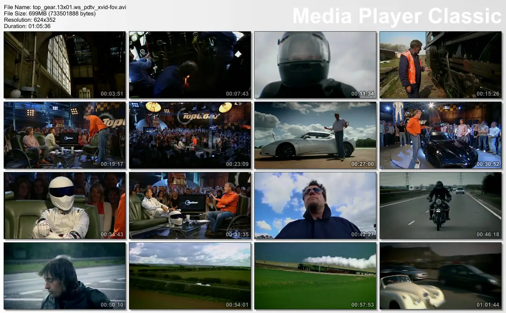The image size is (506, 313).
Task: Click the File Size 699MB text
Action: (50, 13)
